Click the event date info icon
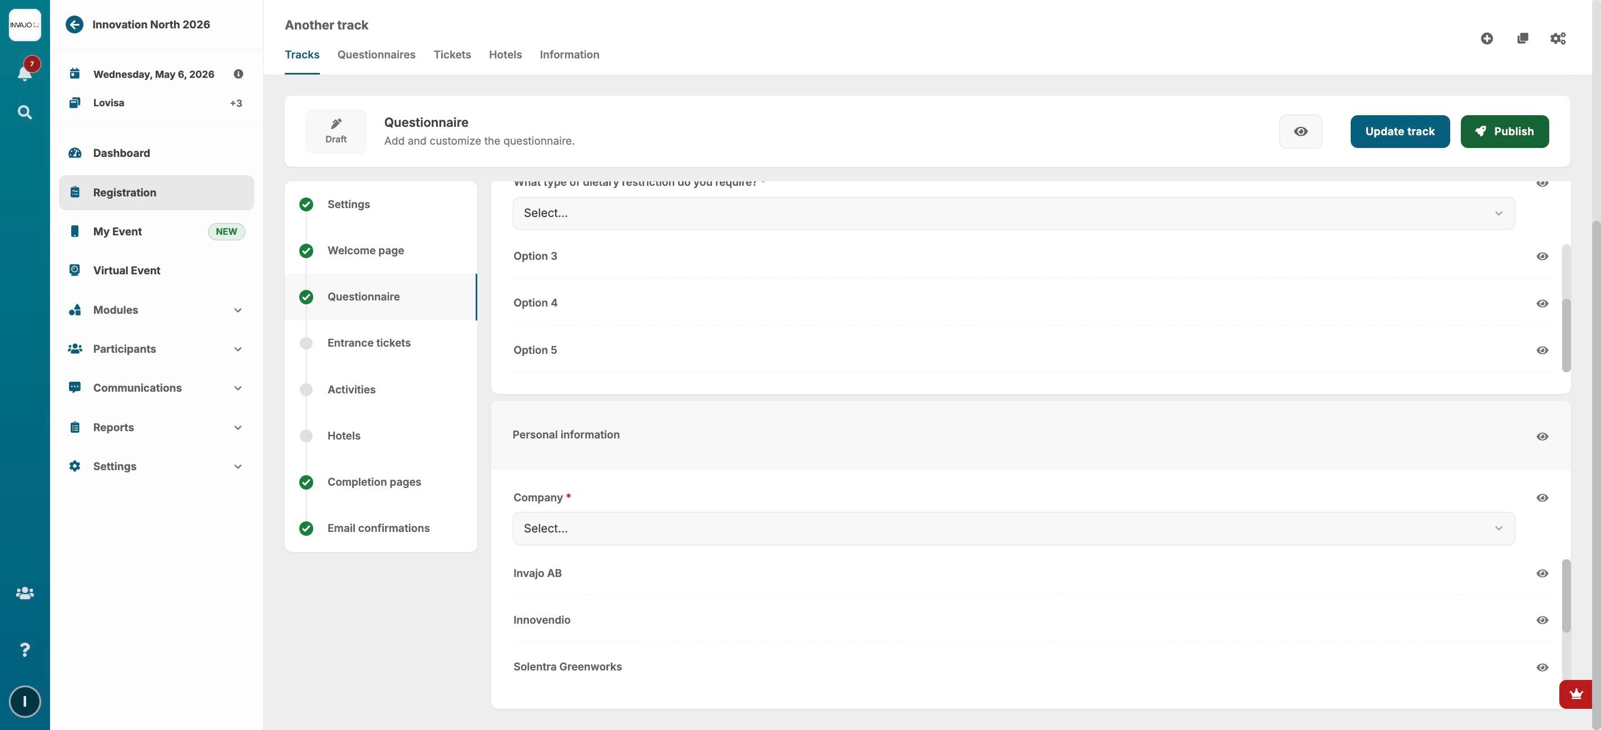Image resolution: width=1601 pixels, height=730 pixels. [x=238, y=74]
